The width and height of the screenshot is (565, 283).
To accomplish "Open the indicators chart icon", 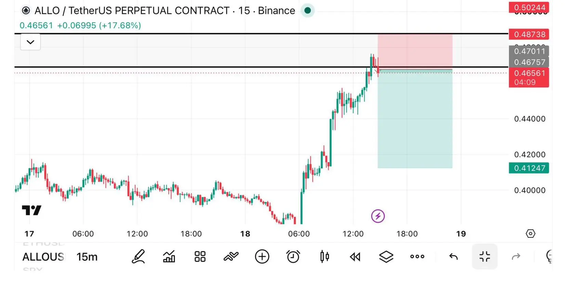I will tap(169, 256).
